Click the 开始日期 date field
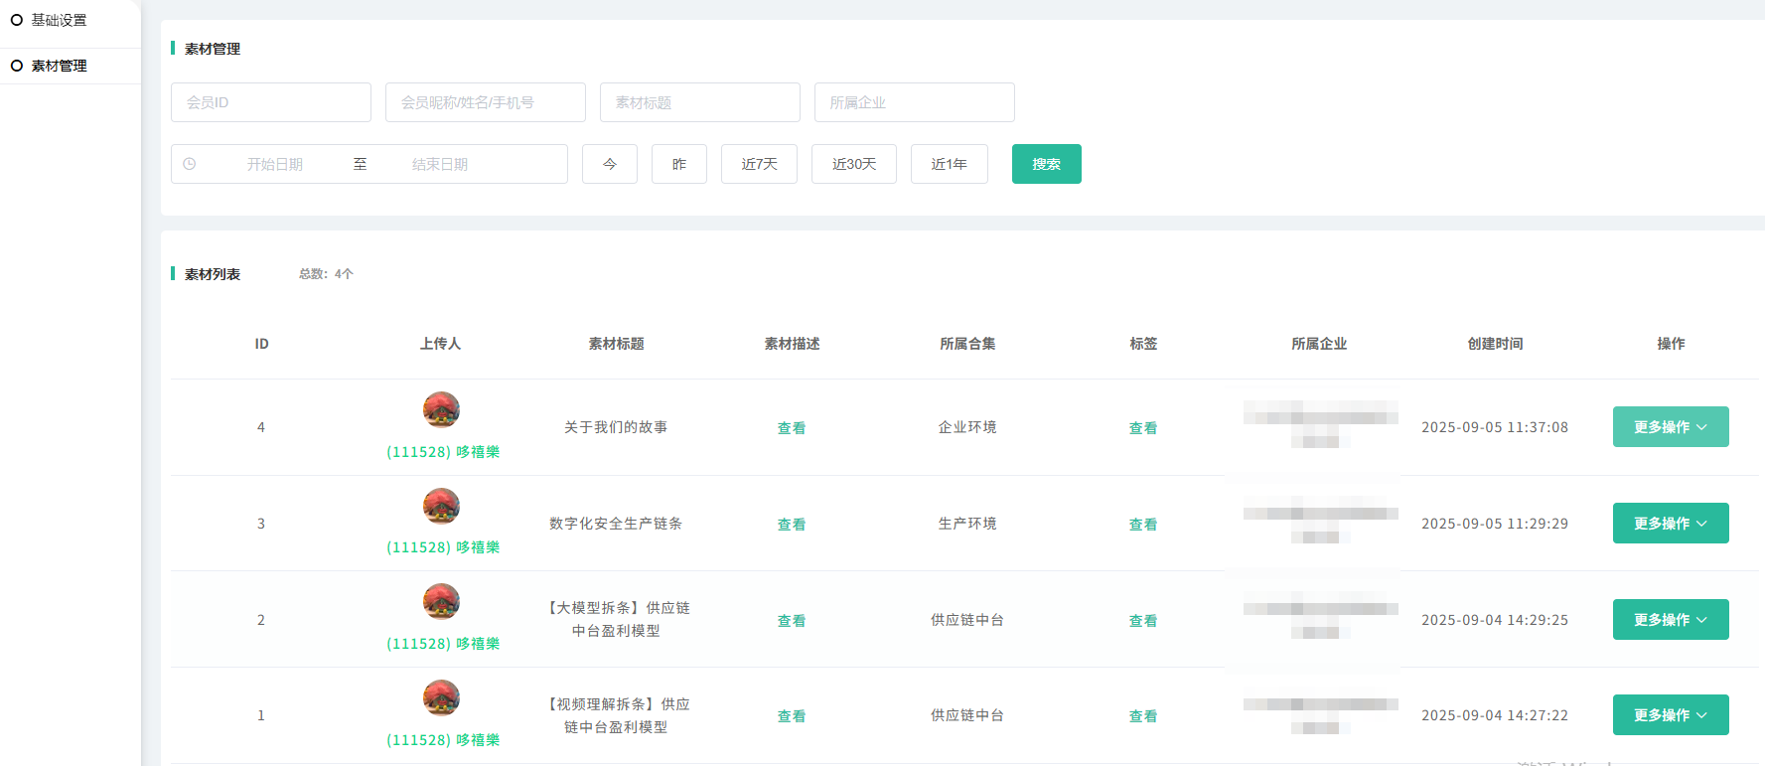Screen dimensions: 1765x766 pyautogui.click(x=275, y=164)
